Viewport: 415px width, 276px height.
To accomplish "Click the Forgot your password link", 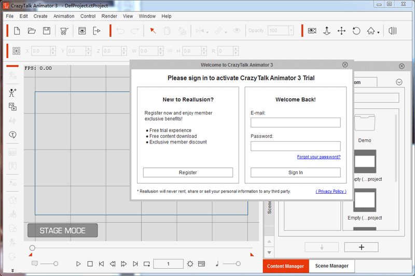I will (x=319, y=157).
